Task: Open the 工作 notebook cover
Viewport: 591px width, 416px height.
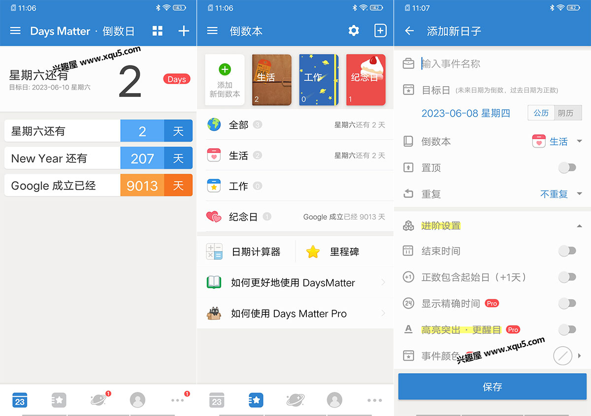Action: (x=319, y=80)
